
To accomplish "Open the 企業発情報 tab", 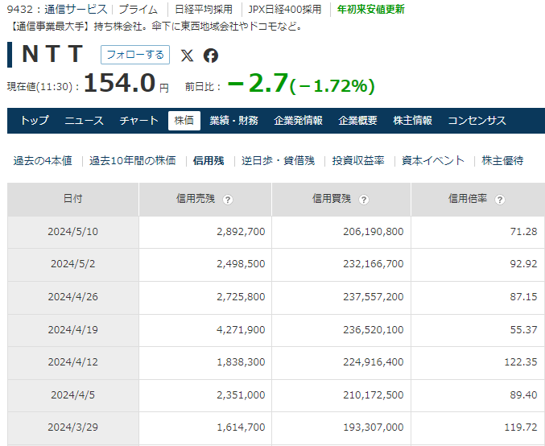I will click(x=298, y=121).
